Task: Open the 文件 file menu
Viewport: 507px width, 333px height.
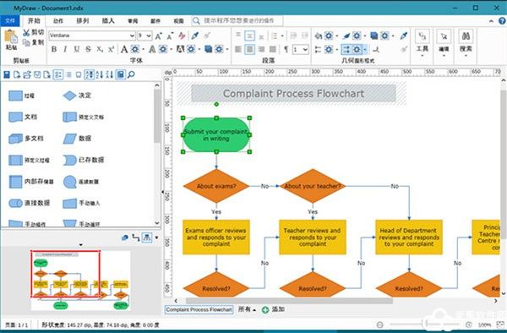Action: click(x=10, y=20)
